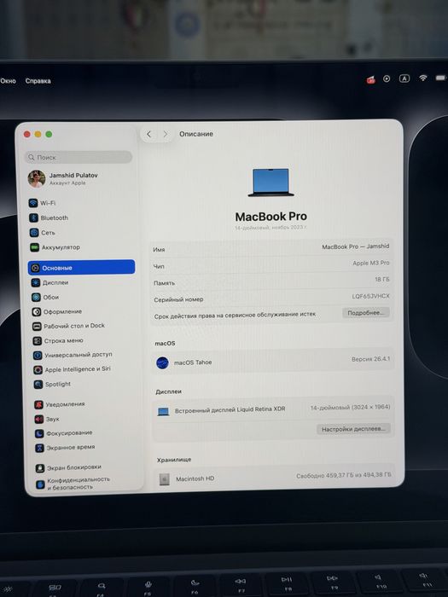Open Apple Intelligence и Siri settings

(x=72, y=369)
